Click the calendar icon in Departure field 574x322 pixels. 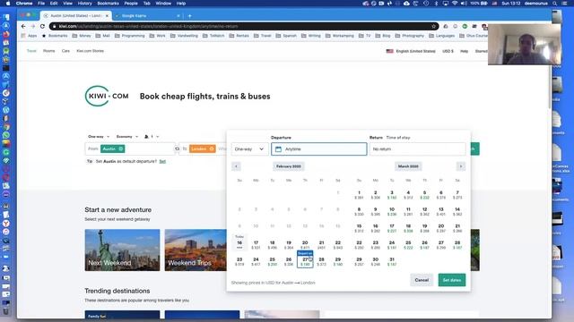click(278, 149)
